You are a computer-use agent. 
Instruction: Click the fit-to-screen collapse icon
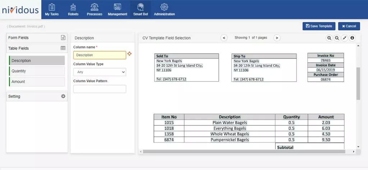(344, 38)
